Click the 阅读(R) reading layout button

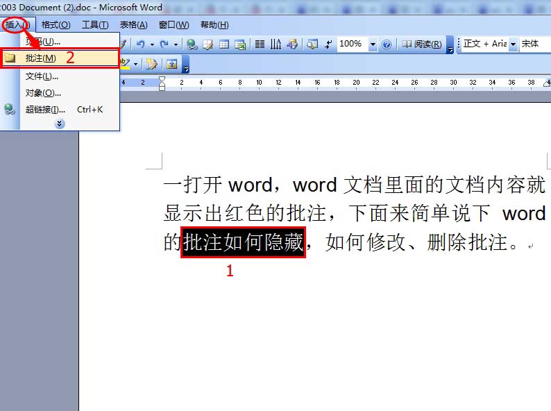coord(422,44)
